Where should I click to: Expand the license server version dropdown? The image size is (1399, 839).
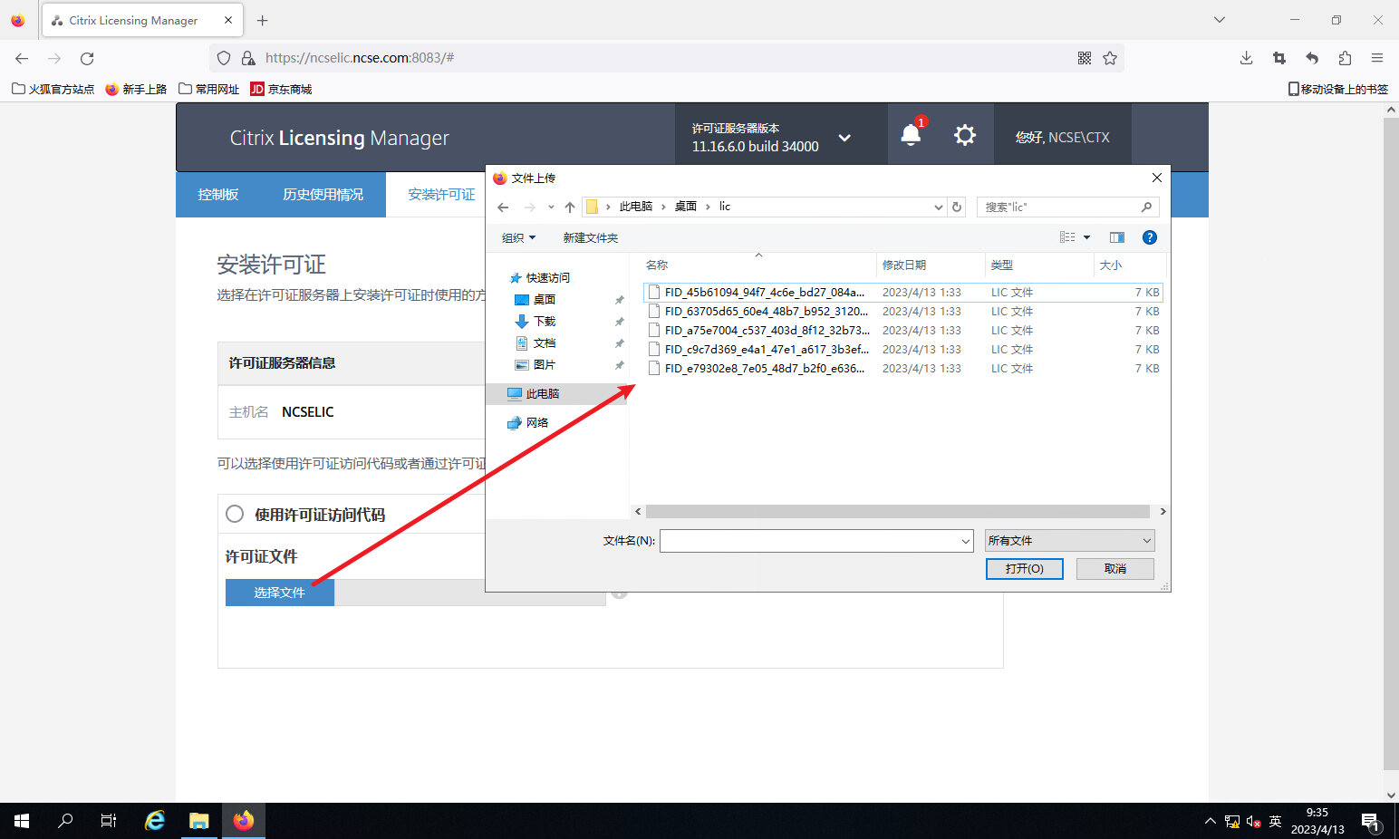click(844, 138)
